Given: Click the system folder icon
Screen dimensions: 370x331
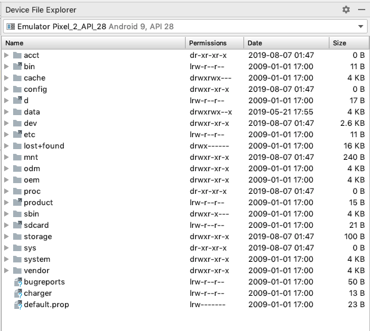Looking at the screenshot, I should click(x=17, y=259).
